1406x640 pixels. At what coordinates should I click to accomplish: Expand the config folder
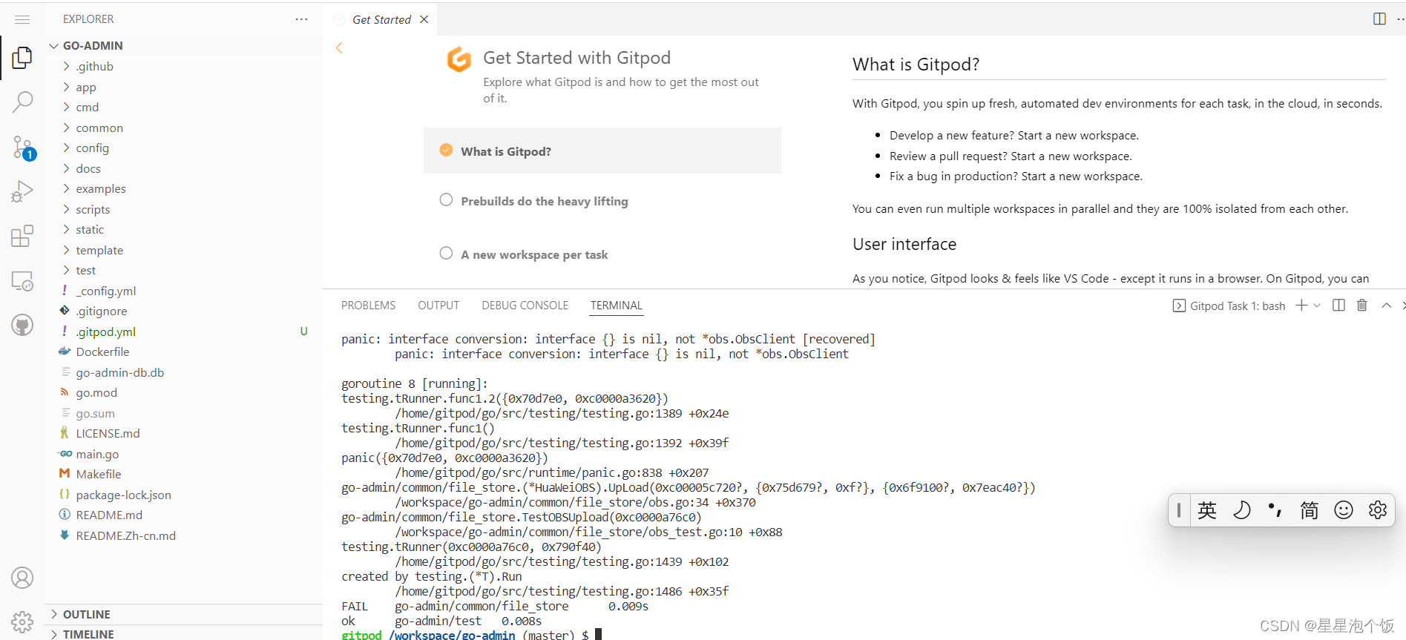pyautogui.click(x=183, y=148)
